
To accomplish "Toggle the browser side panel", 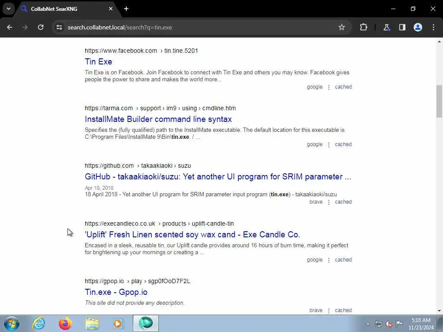I will (x=402, y=27).
